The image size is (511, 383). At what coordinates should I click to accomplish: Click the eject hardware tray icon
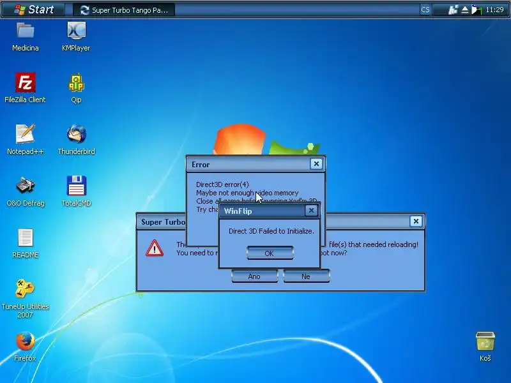pyautogui.click(x=465, y=10)
